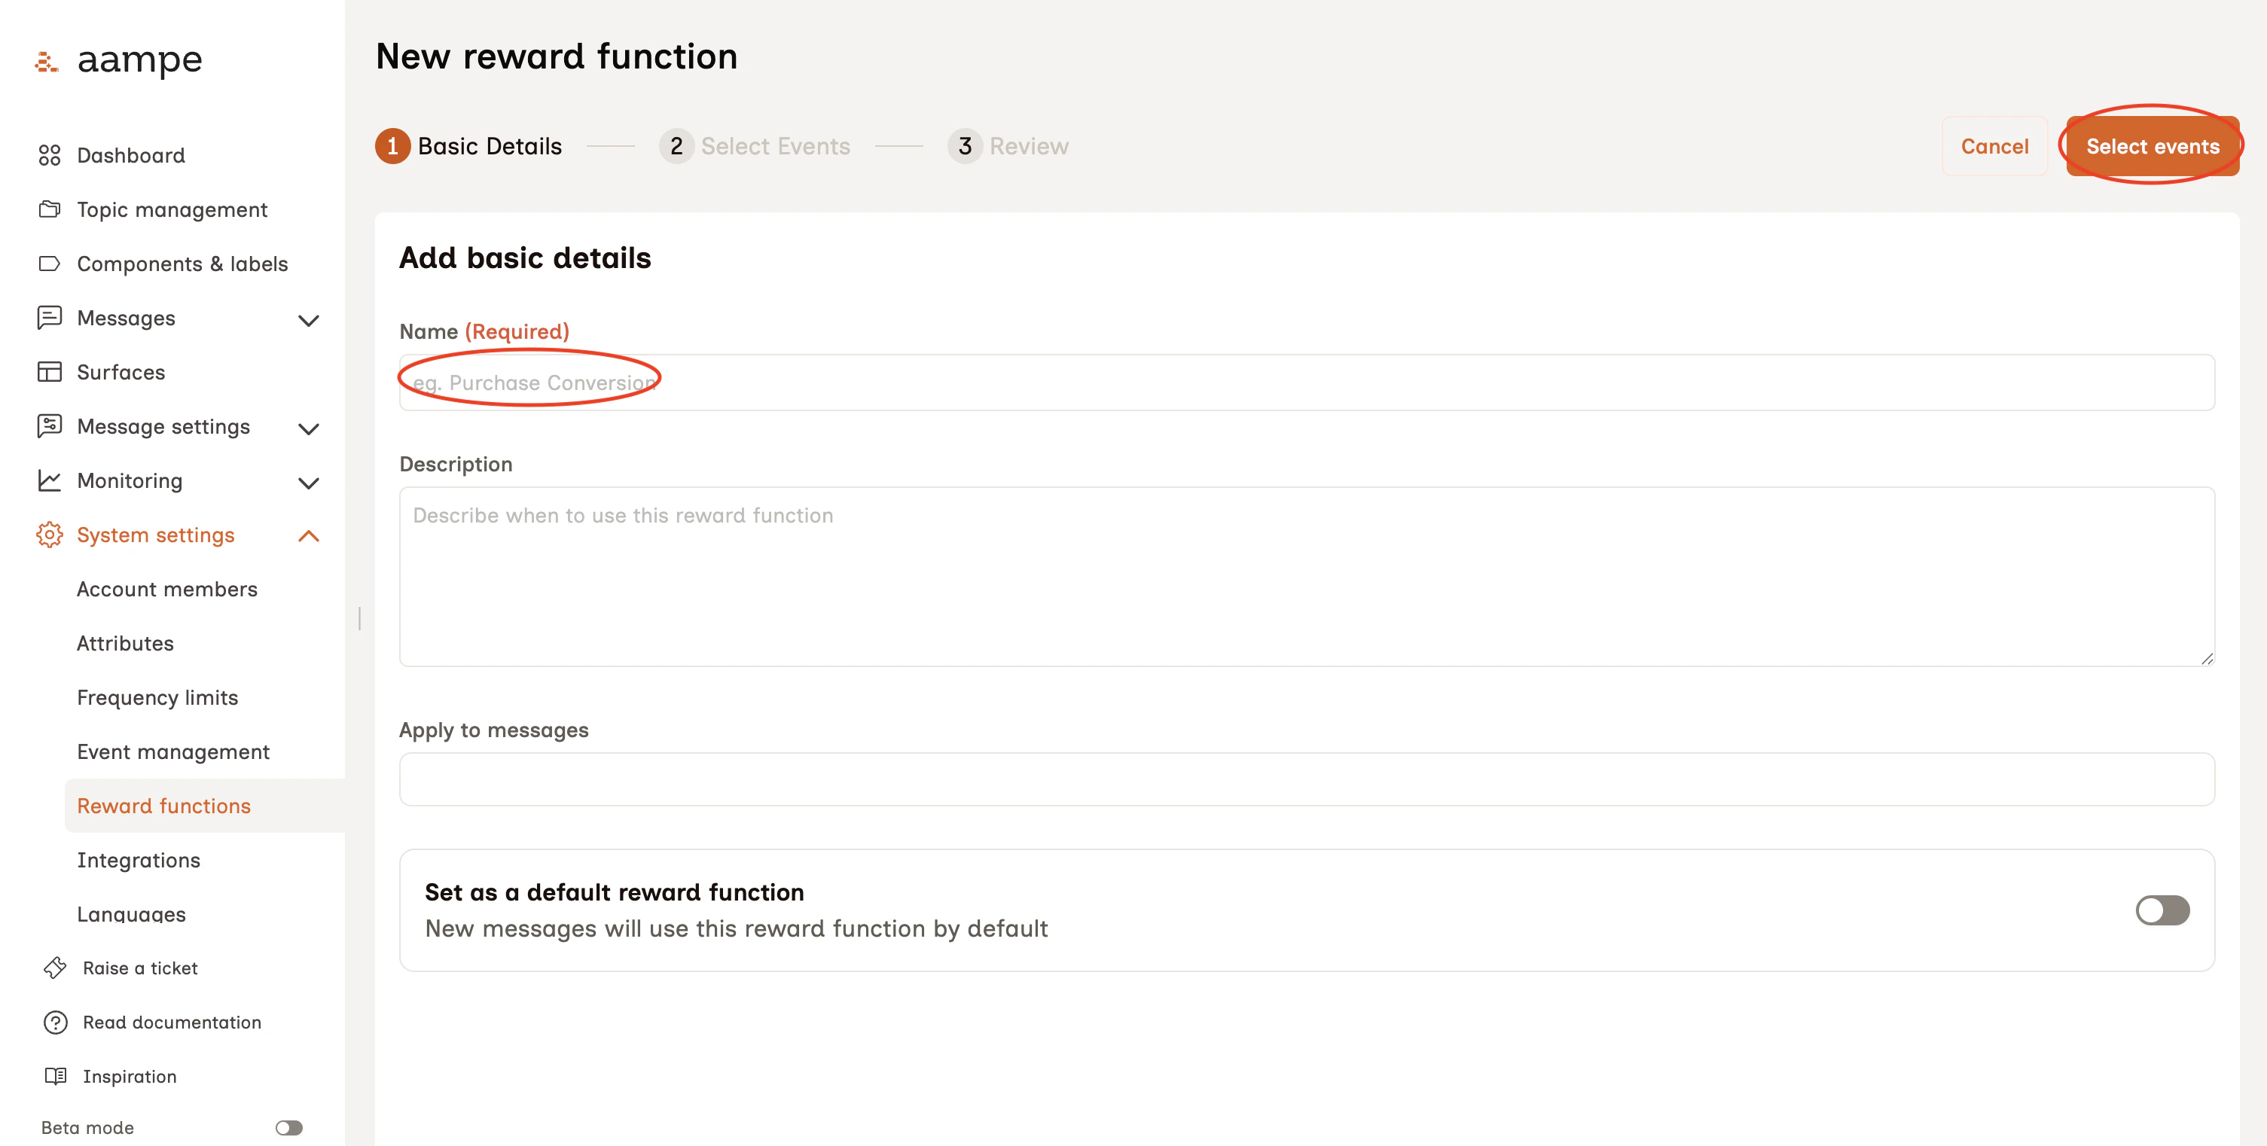Collapse the System settings chevron

(x=309, y=535)
